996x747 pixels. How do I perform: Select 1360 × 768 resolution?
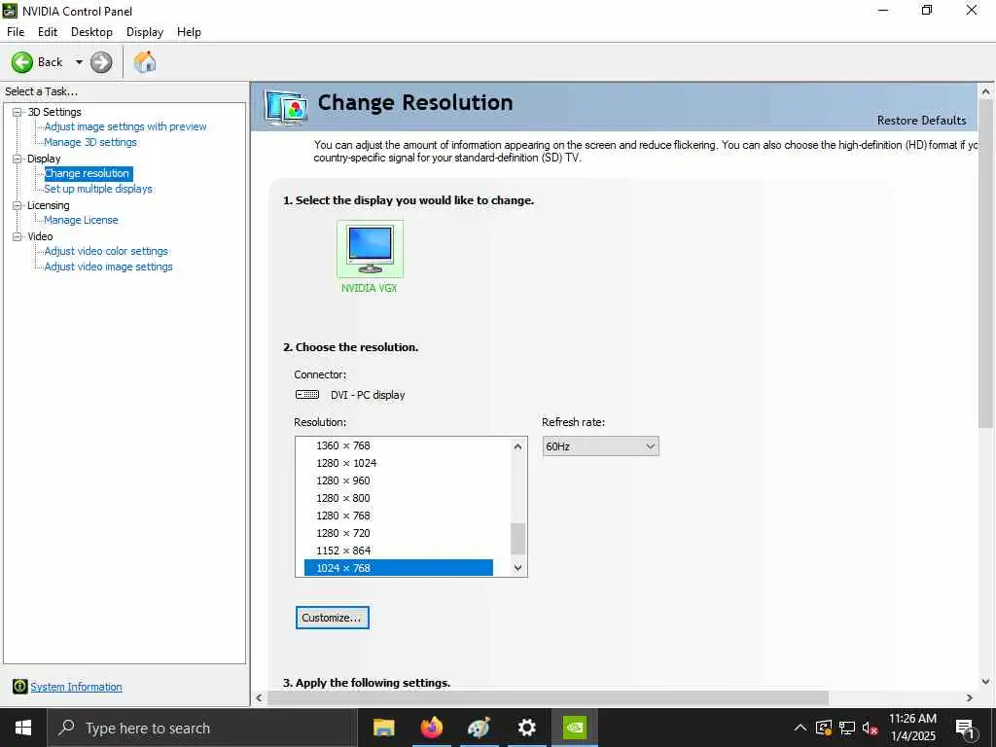coord(343,445)
